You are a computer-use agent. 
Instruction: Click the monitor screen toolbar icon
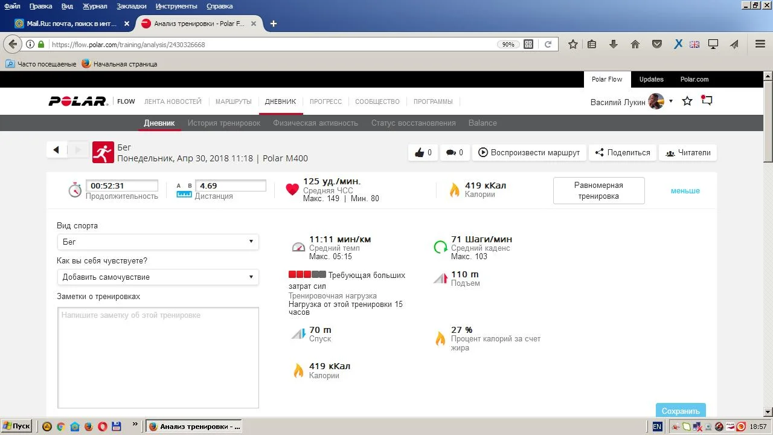click(713, 44)
